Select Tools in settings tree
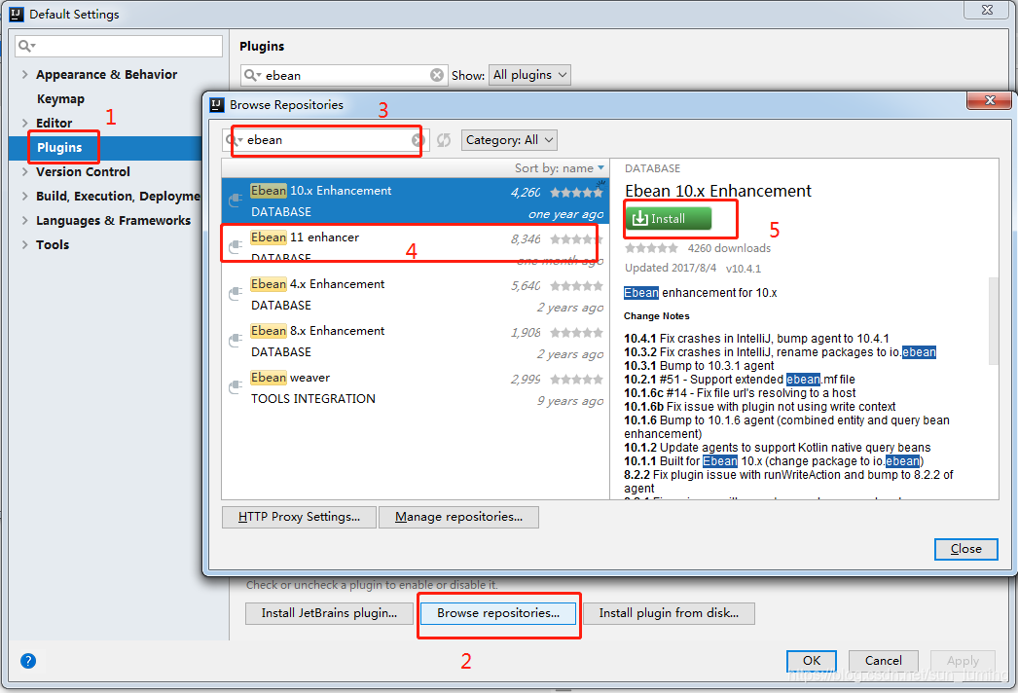The height and width of the screenshot is (693, 1018). coord(53,244)
